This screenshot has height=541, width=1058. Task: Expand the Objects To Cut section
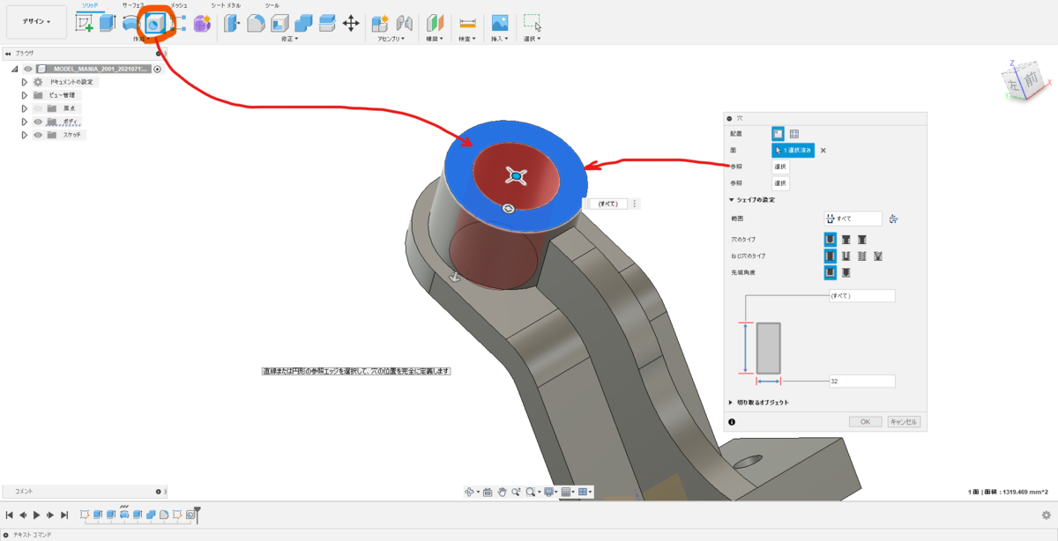pyautogui.click(x=731, y=403)
